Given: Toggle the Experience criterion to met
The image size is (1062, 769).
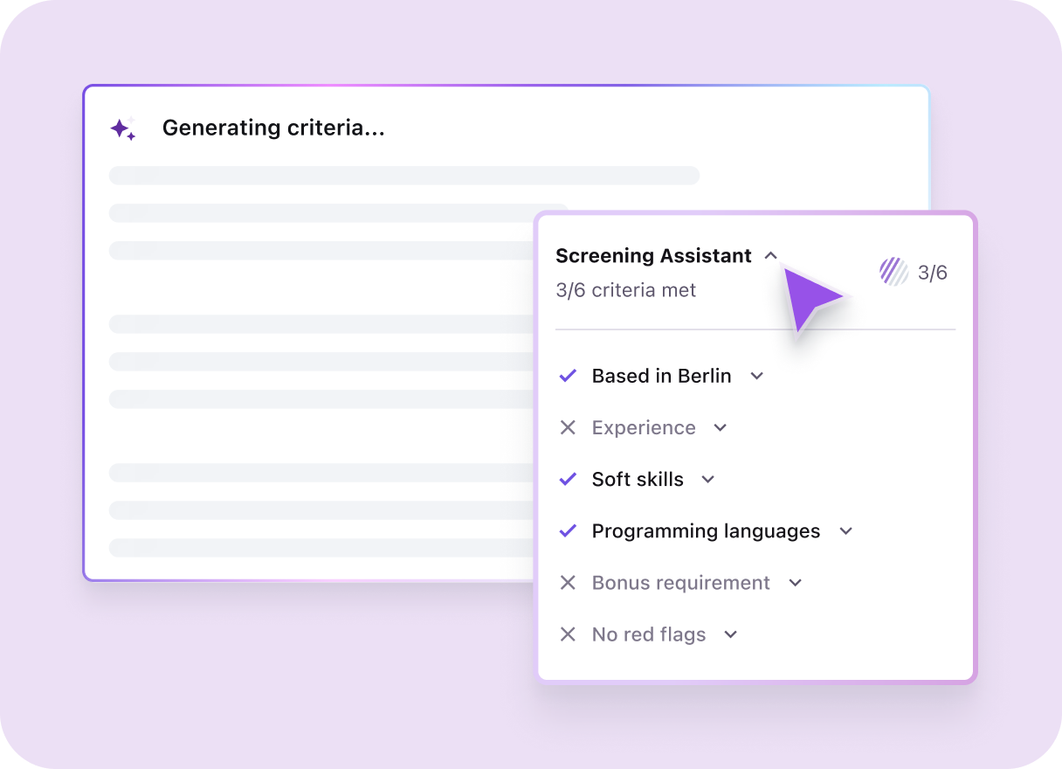Looking at the screenshot, I should 568,427.
